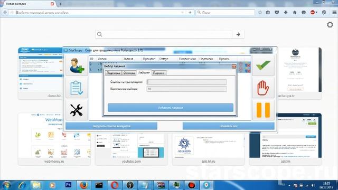Click the delete icon in account row 0

(x=248, y=64)
